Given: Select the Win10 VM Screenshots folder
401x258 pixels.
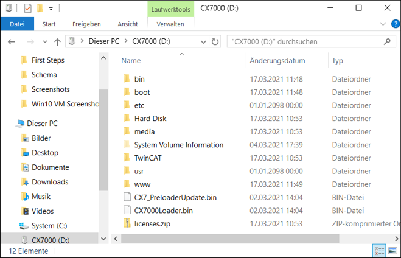Looking at the screenshot, I should (x=65, y=104).
